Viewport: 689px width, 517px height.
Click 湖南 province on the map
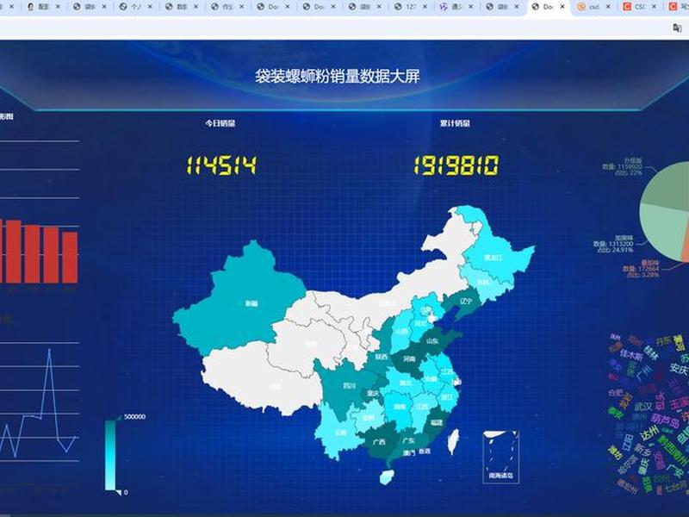pyautogui.click(x=400, y=408)
